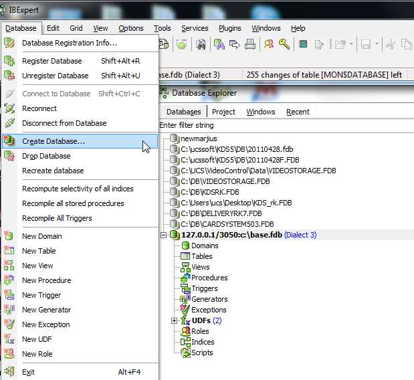Choose Recompute selectivity of all indices
The width and height of the screenshot is (414, 380).
80,189
